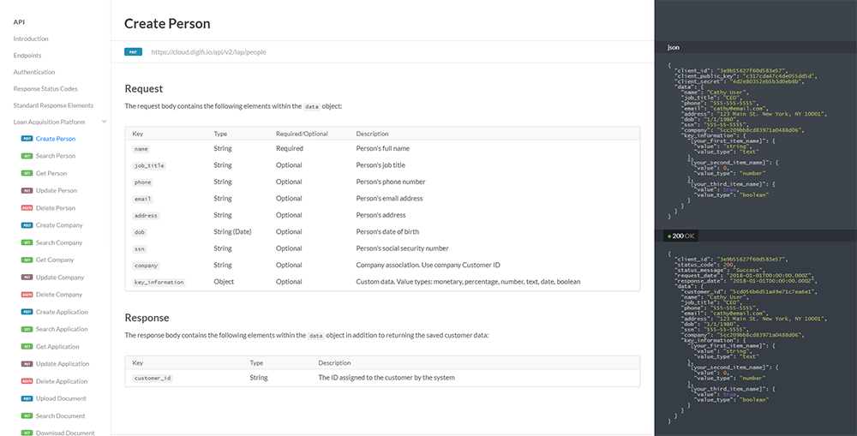The image size is (857, 436).
Task: Navigate to Download Document endpoint
Action: 65,433
